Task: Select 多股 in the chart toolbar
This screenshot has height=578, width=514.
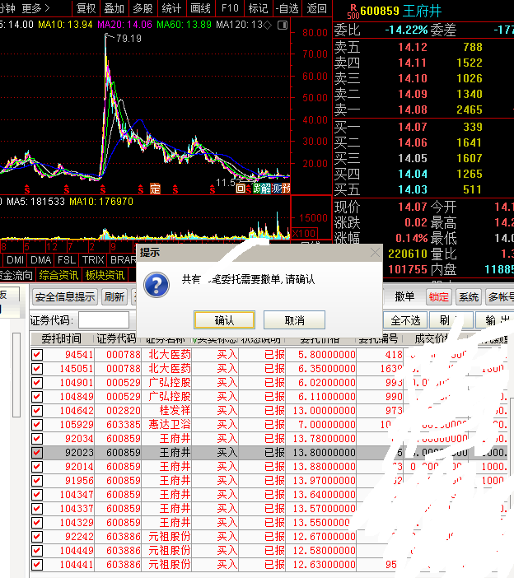Action: 143,8
